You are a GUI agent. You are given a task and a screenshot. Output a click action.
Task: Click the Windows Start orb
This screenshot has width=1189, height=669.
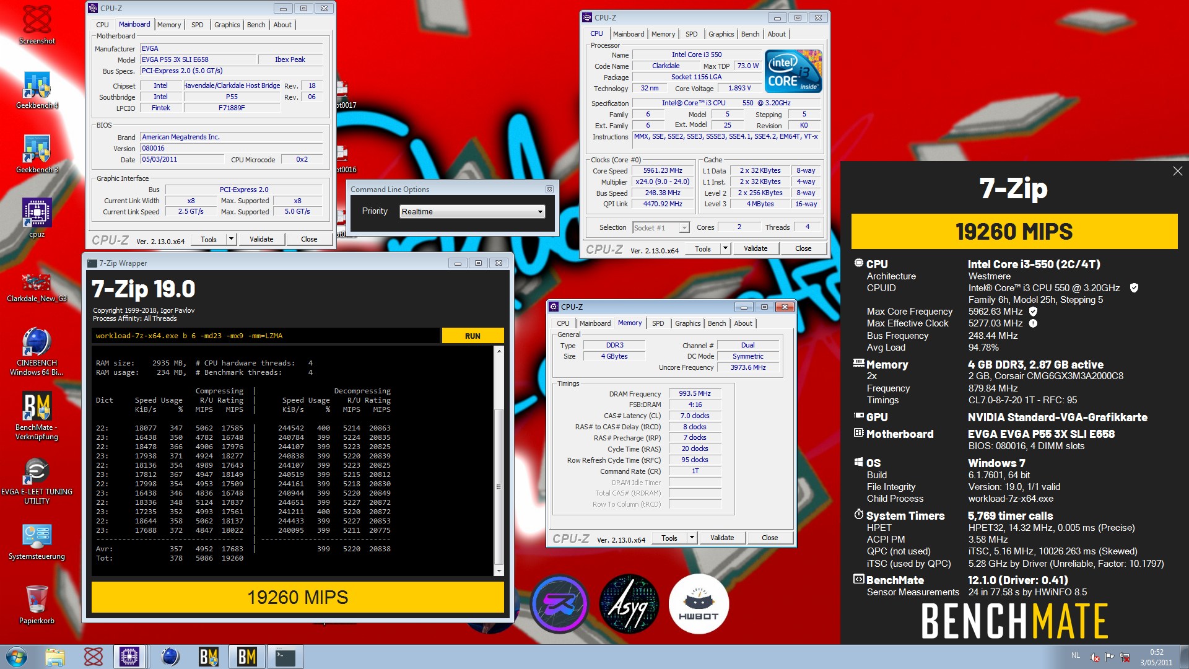coord(17,657)
